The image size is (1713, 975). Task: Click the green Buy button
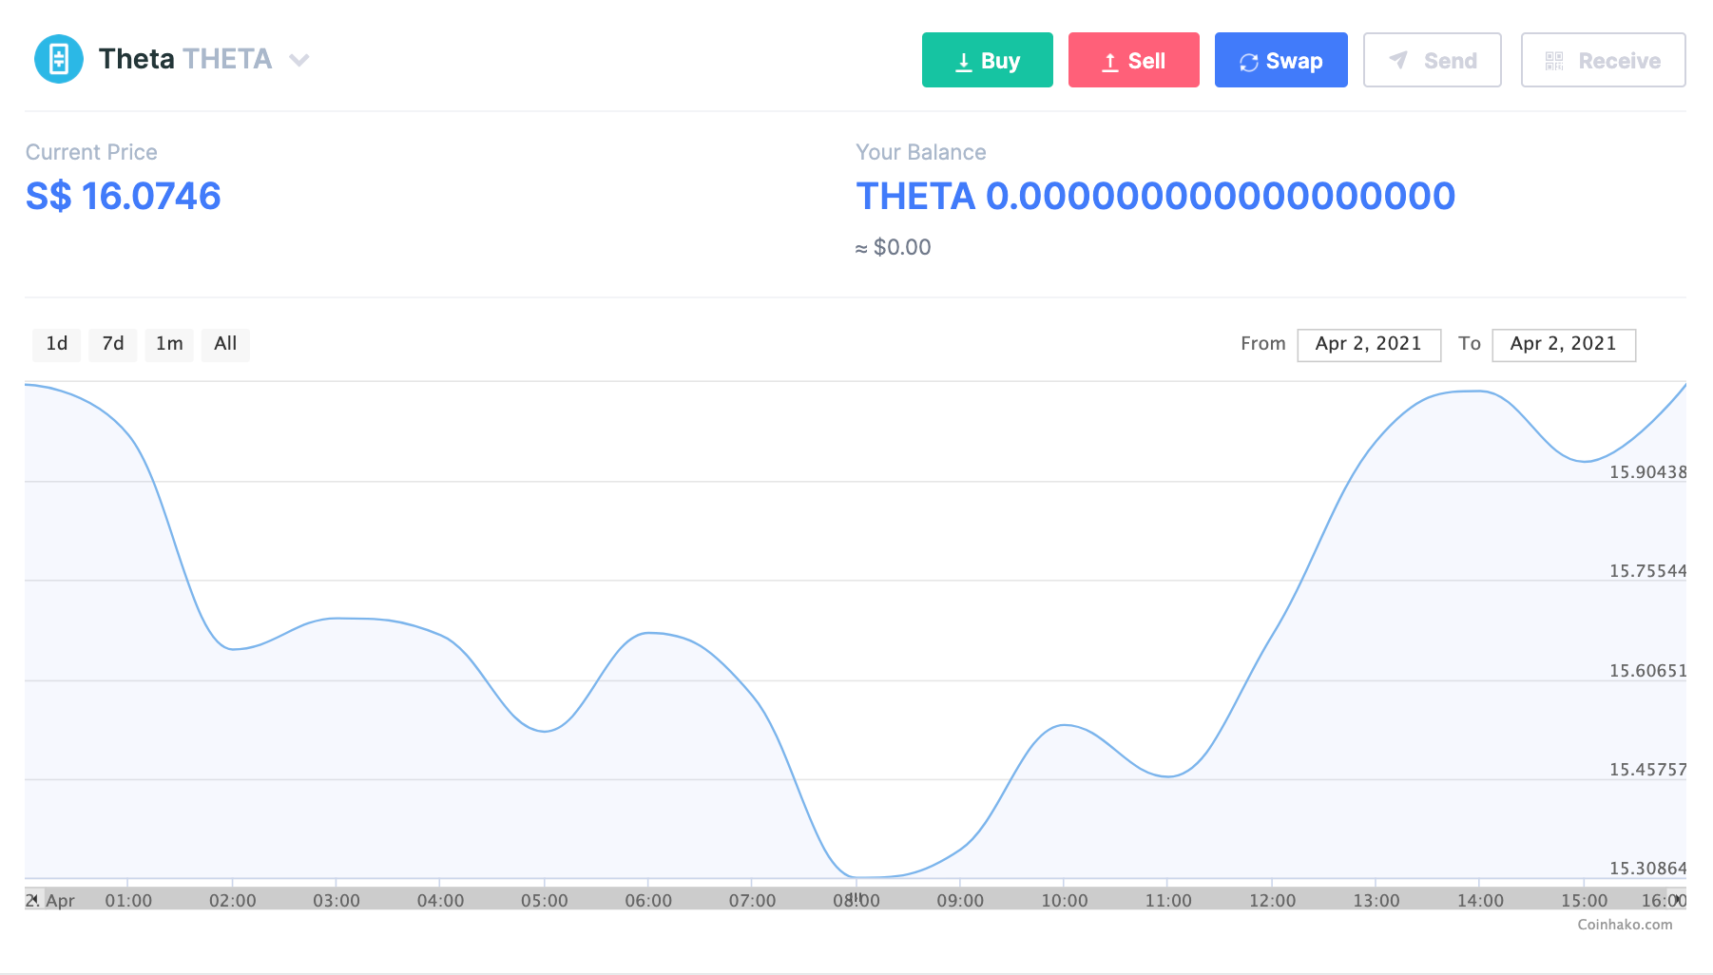[988, 60]
